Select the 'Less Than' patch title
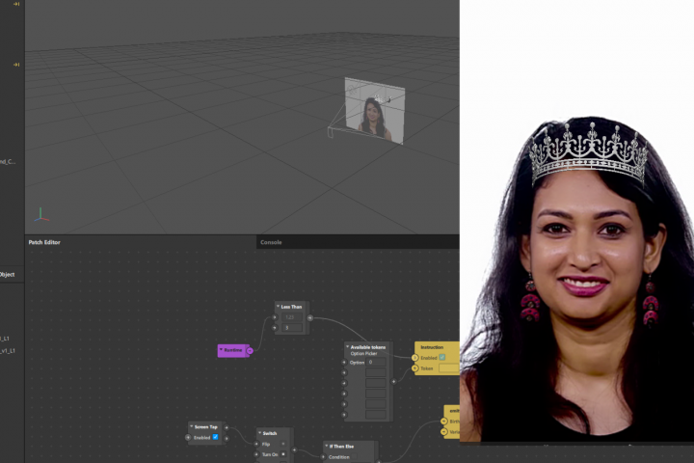The height and width of the screenshot is (463, 694). 291,307
